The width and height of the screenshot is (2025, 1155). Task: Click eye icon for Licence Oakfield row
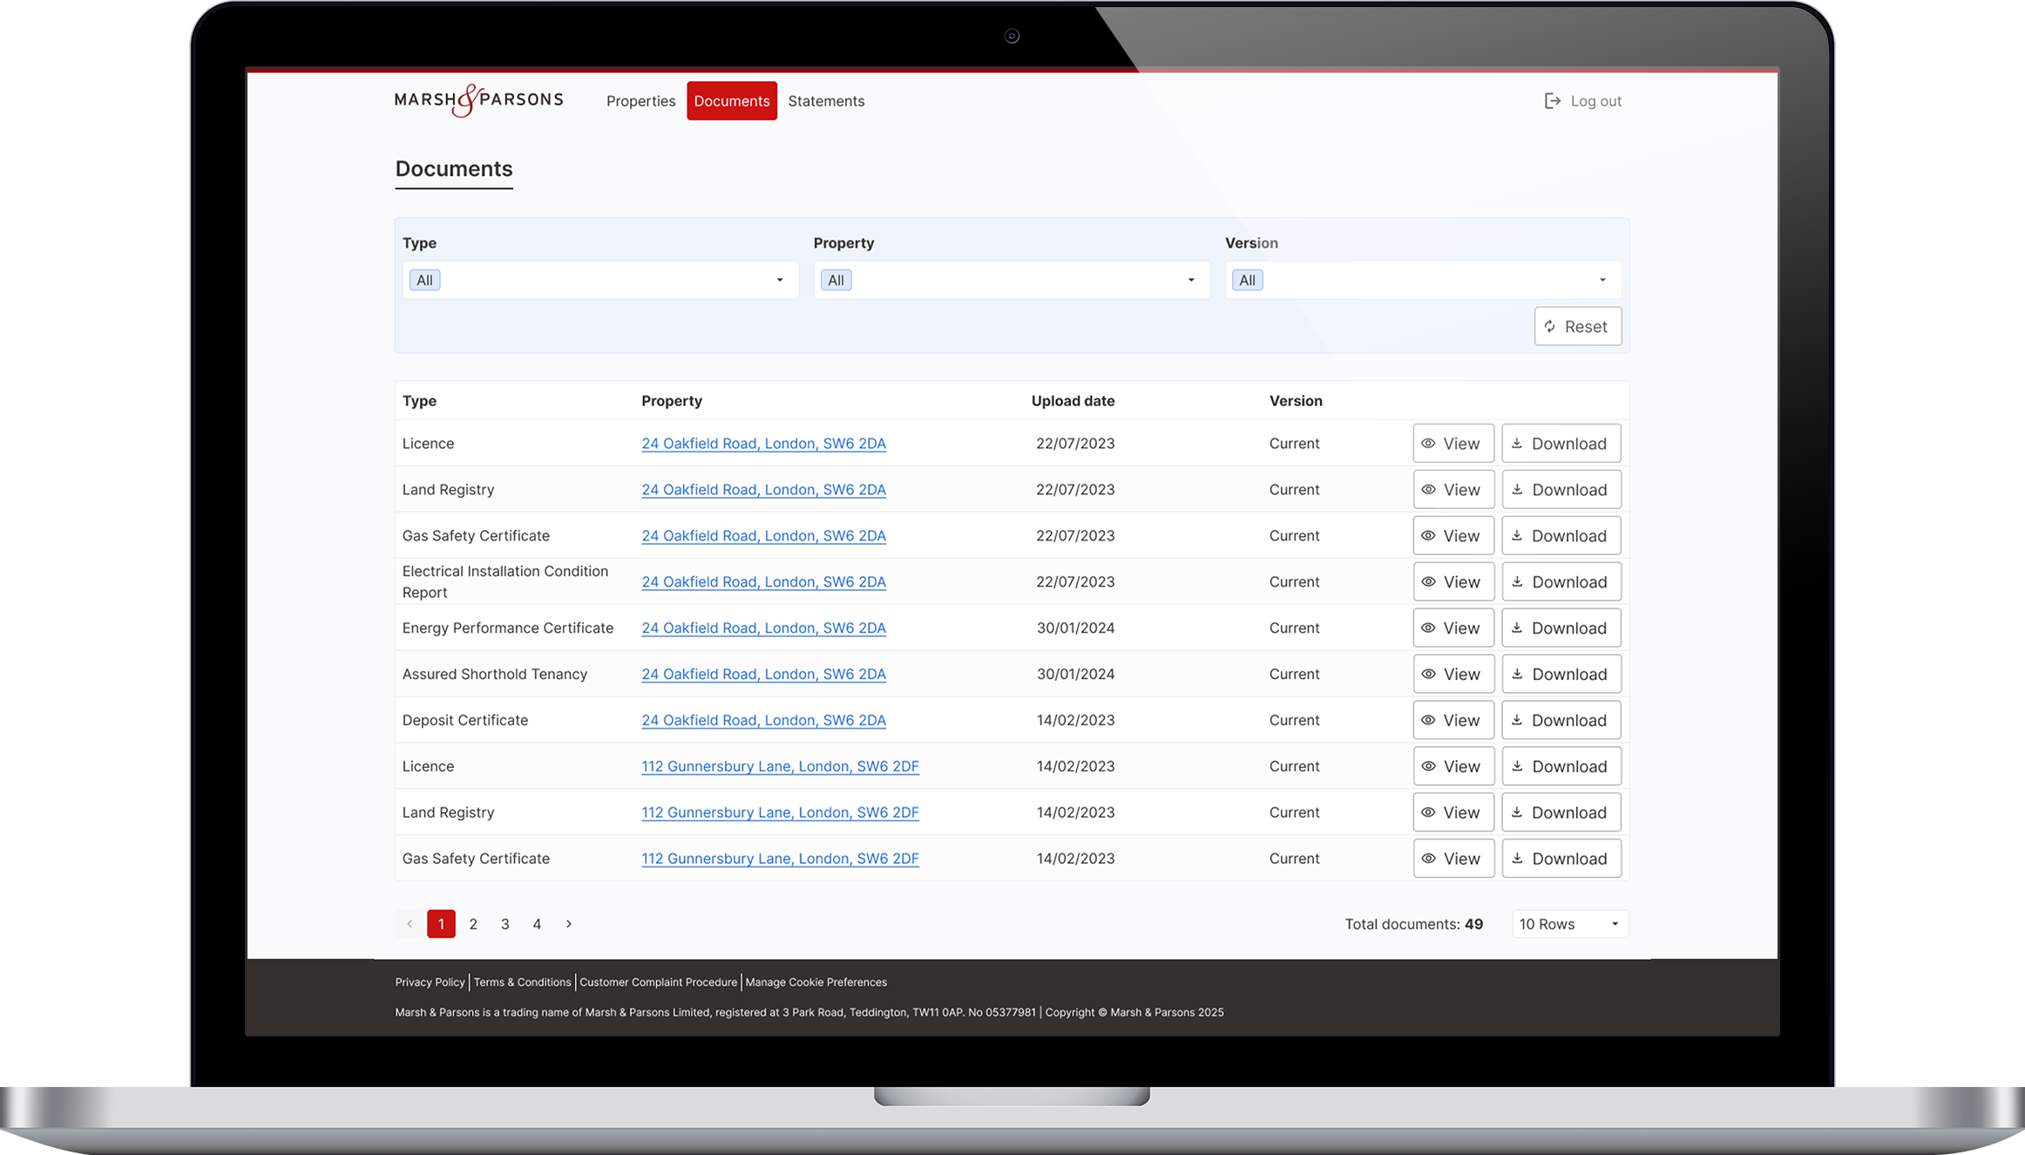click(x=1428, y=444)
